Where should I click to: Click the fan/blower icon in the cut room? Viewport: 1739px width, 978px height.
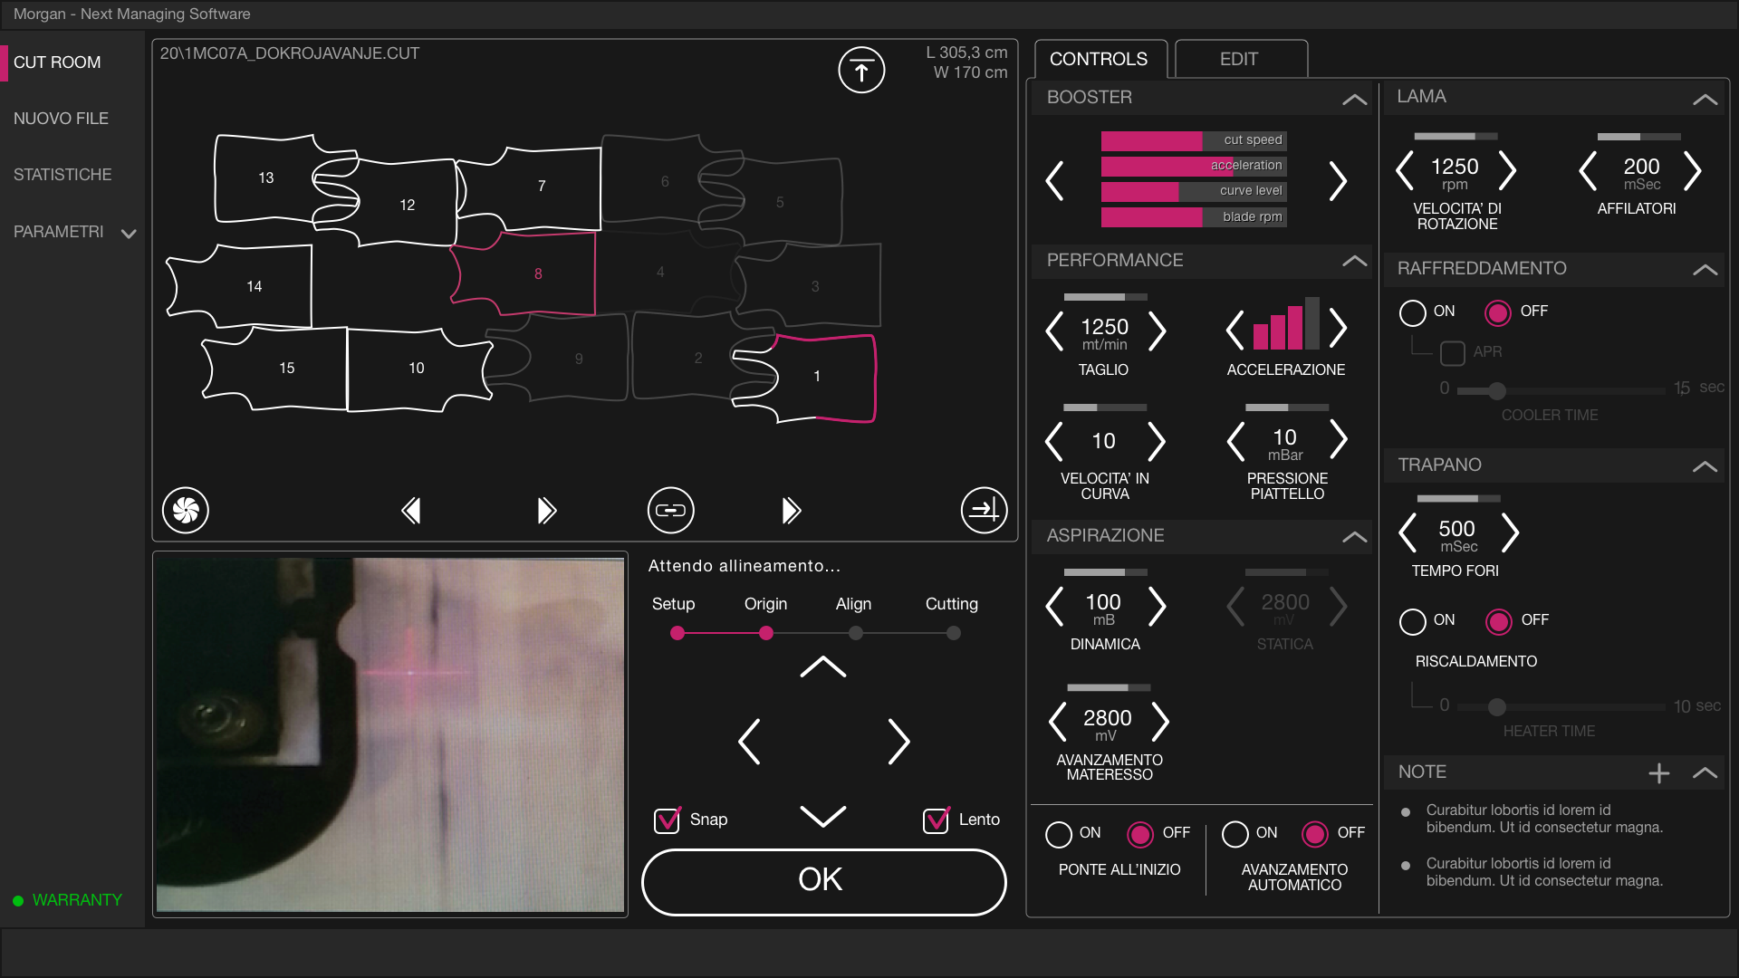(x=186, y=511)
